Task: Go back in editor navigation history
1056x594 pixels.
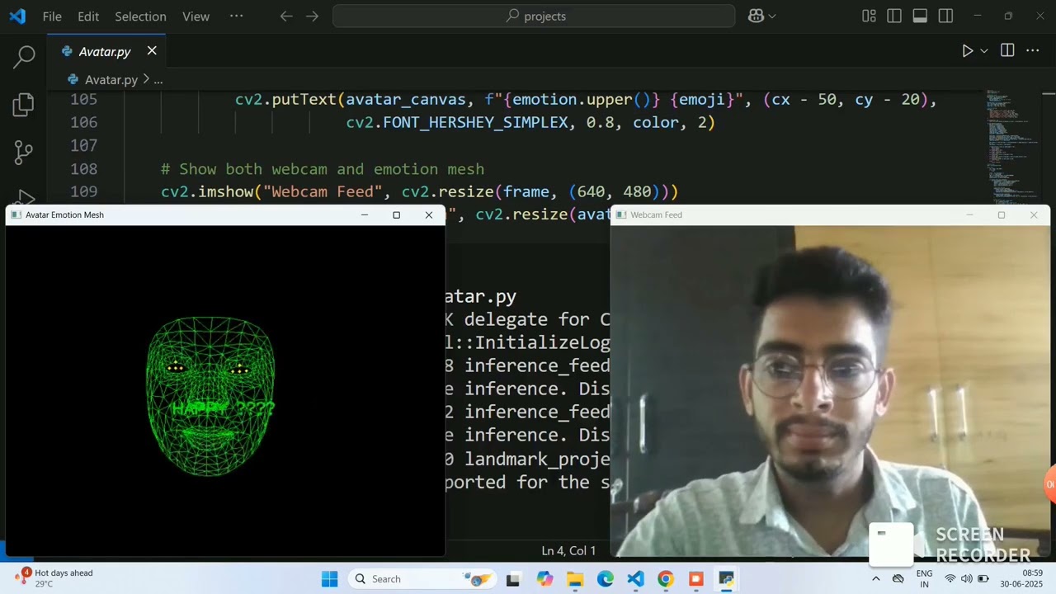Action: tap(286, 16)
